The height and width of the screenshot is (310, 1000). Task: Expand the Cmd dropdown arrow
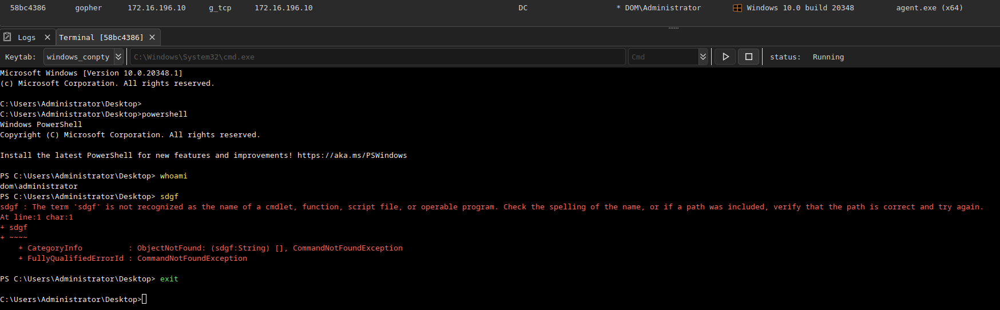point(703,57)
